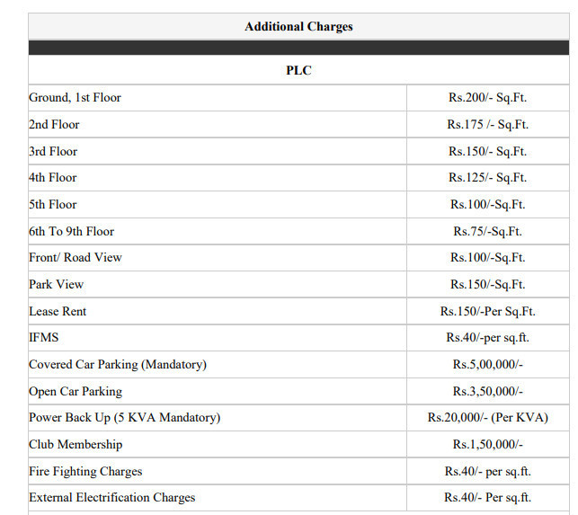Image resolution: width=578 pixels, height=515 pixels.
Task: Click Power Back Up (5 KVA Mandatory) label
Action: point(124,417)
